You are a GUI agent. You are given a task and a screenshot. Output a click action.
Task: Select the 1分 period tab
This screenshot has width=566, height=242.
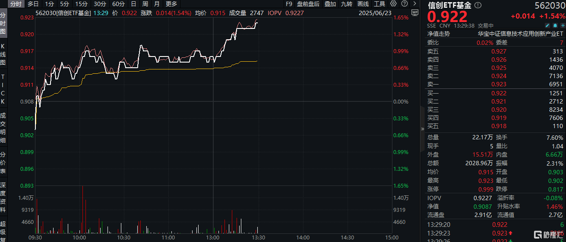tap(50, 4)
